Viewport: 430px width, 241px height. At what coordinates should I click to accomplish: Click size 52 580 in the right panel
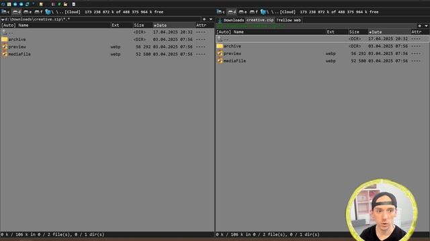click(358, 61)
